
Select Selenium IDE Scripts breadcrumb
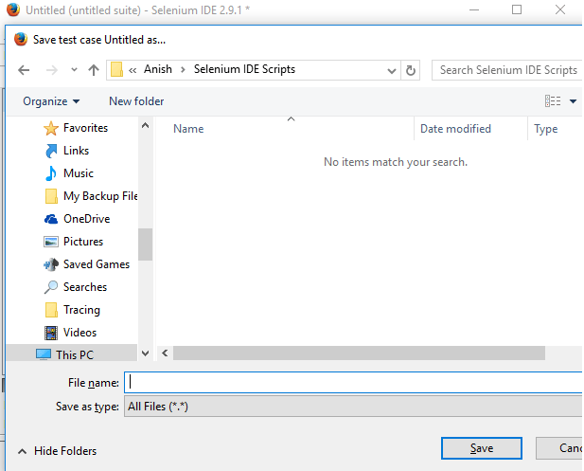244,69
